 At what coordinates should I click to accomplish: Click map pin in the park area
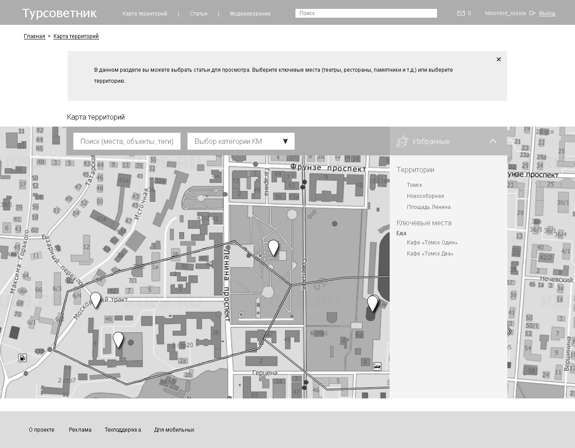click(273, 247)
